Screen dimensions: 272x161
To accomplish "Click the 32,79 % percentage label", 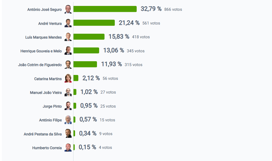I will pos(151,9).
